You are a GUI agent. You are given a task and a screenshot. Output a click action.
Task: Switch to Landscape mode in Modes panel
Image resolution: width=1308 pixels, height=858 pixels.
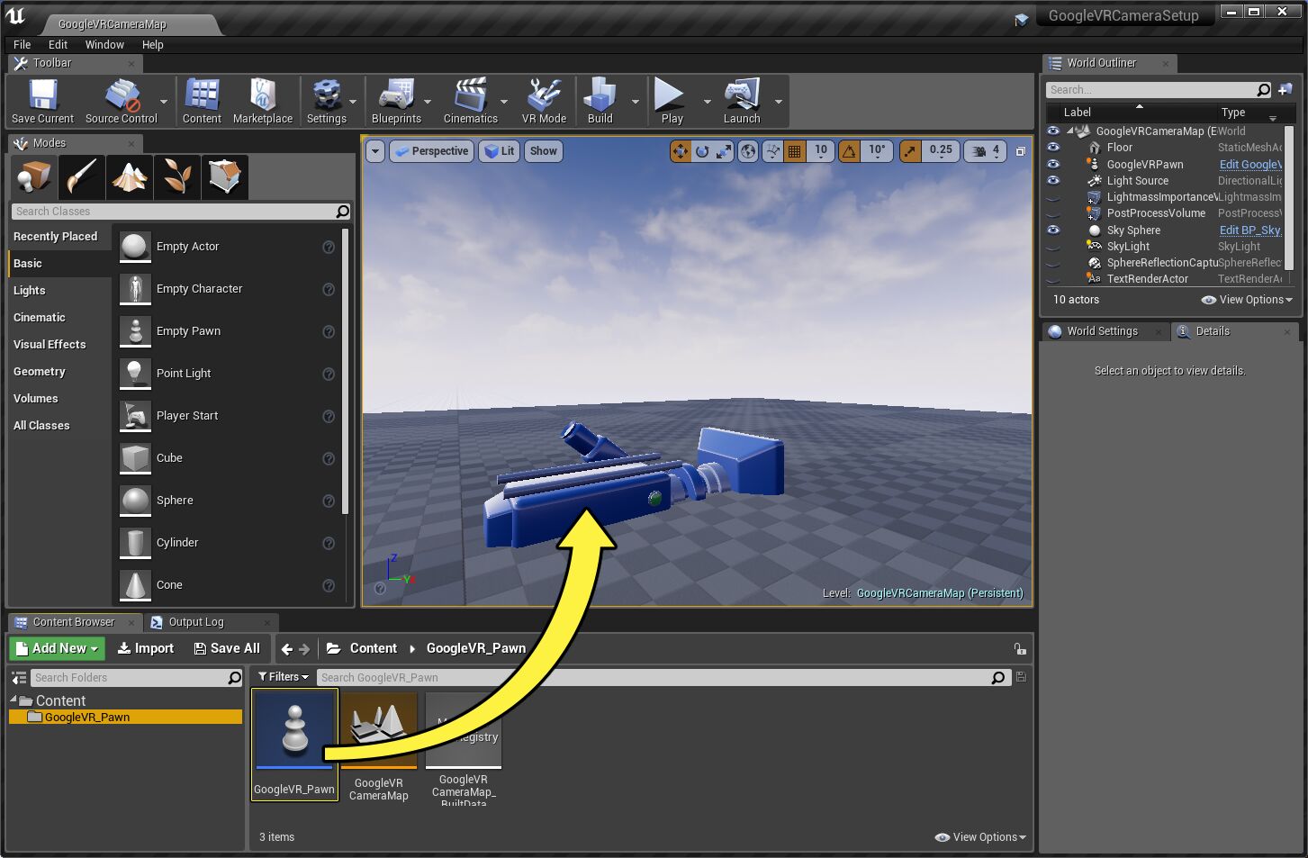[129, 176]
